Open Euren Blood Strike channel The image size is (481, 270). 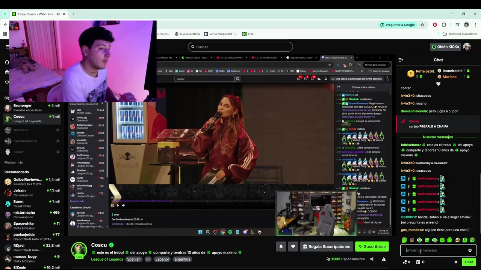point(32,204)
